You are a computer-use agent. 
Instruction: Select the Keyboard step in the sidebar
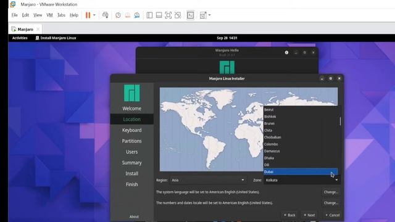[131, 130]
